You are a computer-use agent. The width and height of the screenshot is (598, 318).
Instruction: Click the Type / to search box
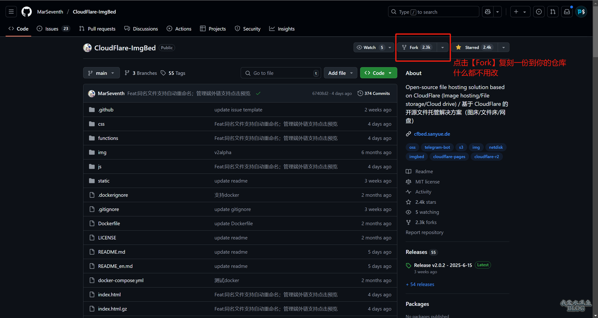click(x=434, y=12)
